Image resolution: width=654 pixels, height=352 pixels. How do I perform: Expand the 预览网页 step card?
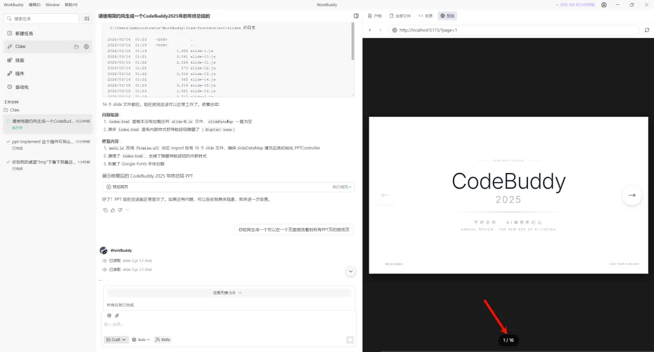[x=228, y=187]
